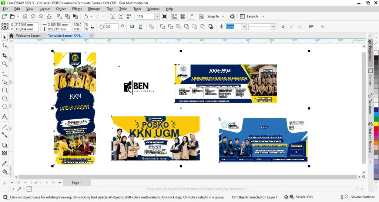Image resolution: width=379 pixels, height=202 pixels.
Task: Open the Transform docker tab
Action: pyautogui.click(x=370, y=103)
